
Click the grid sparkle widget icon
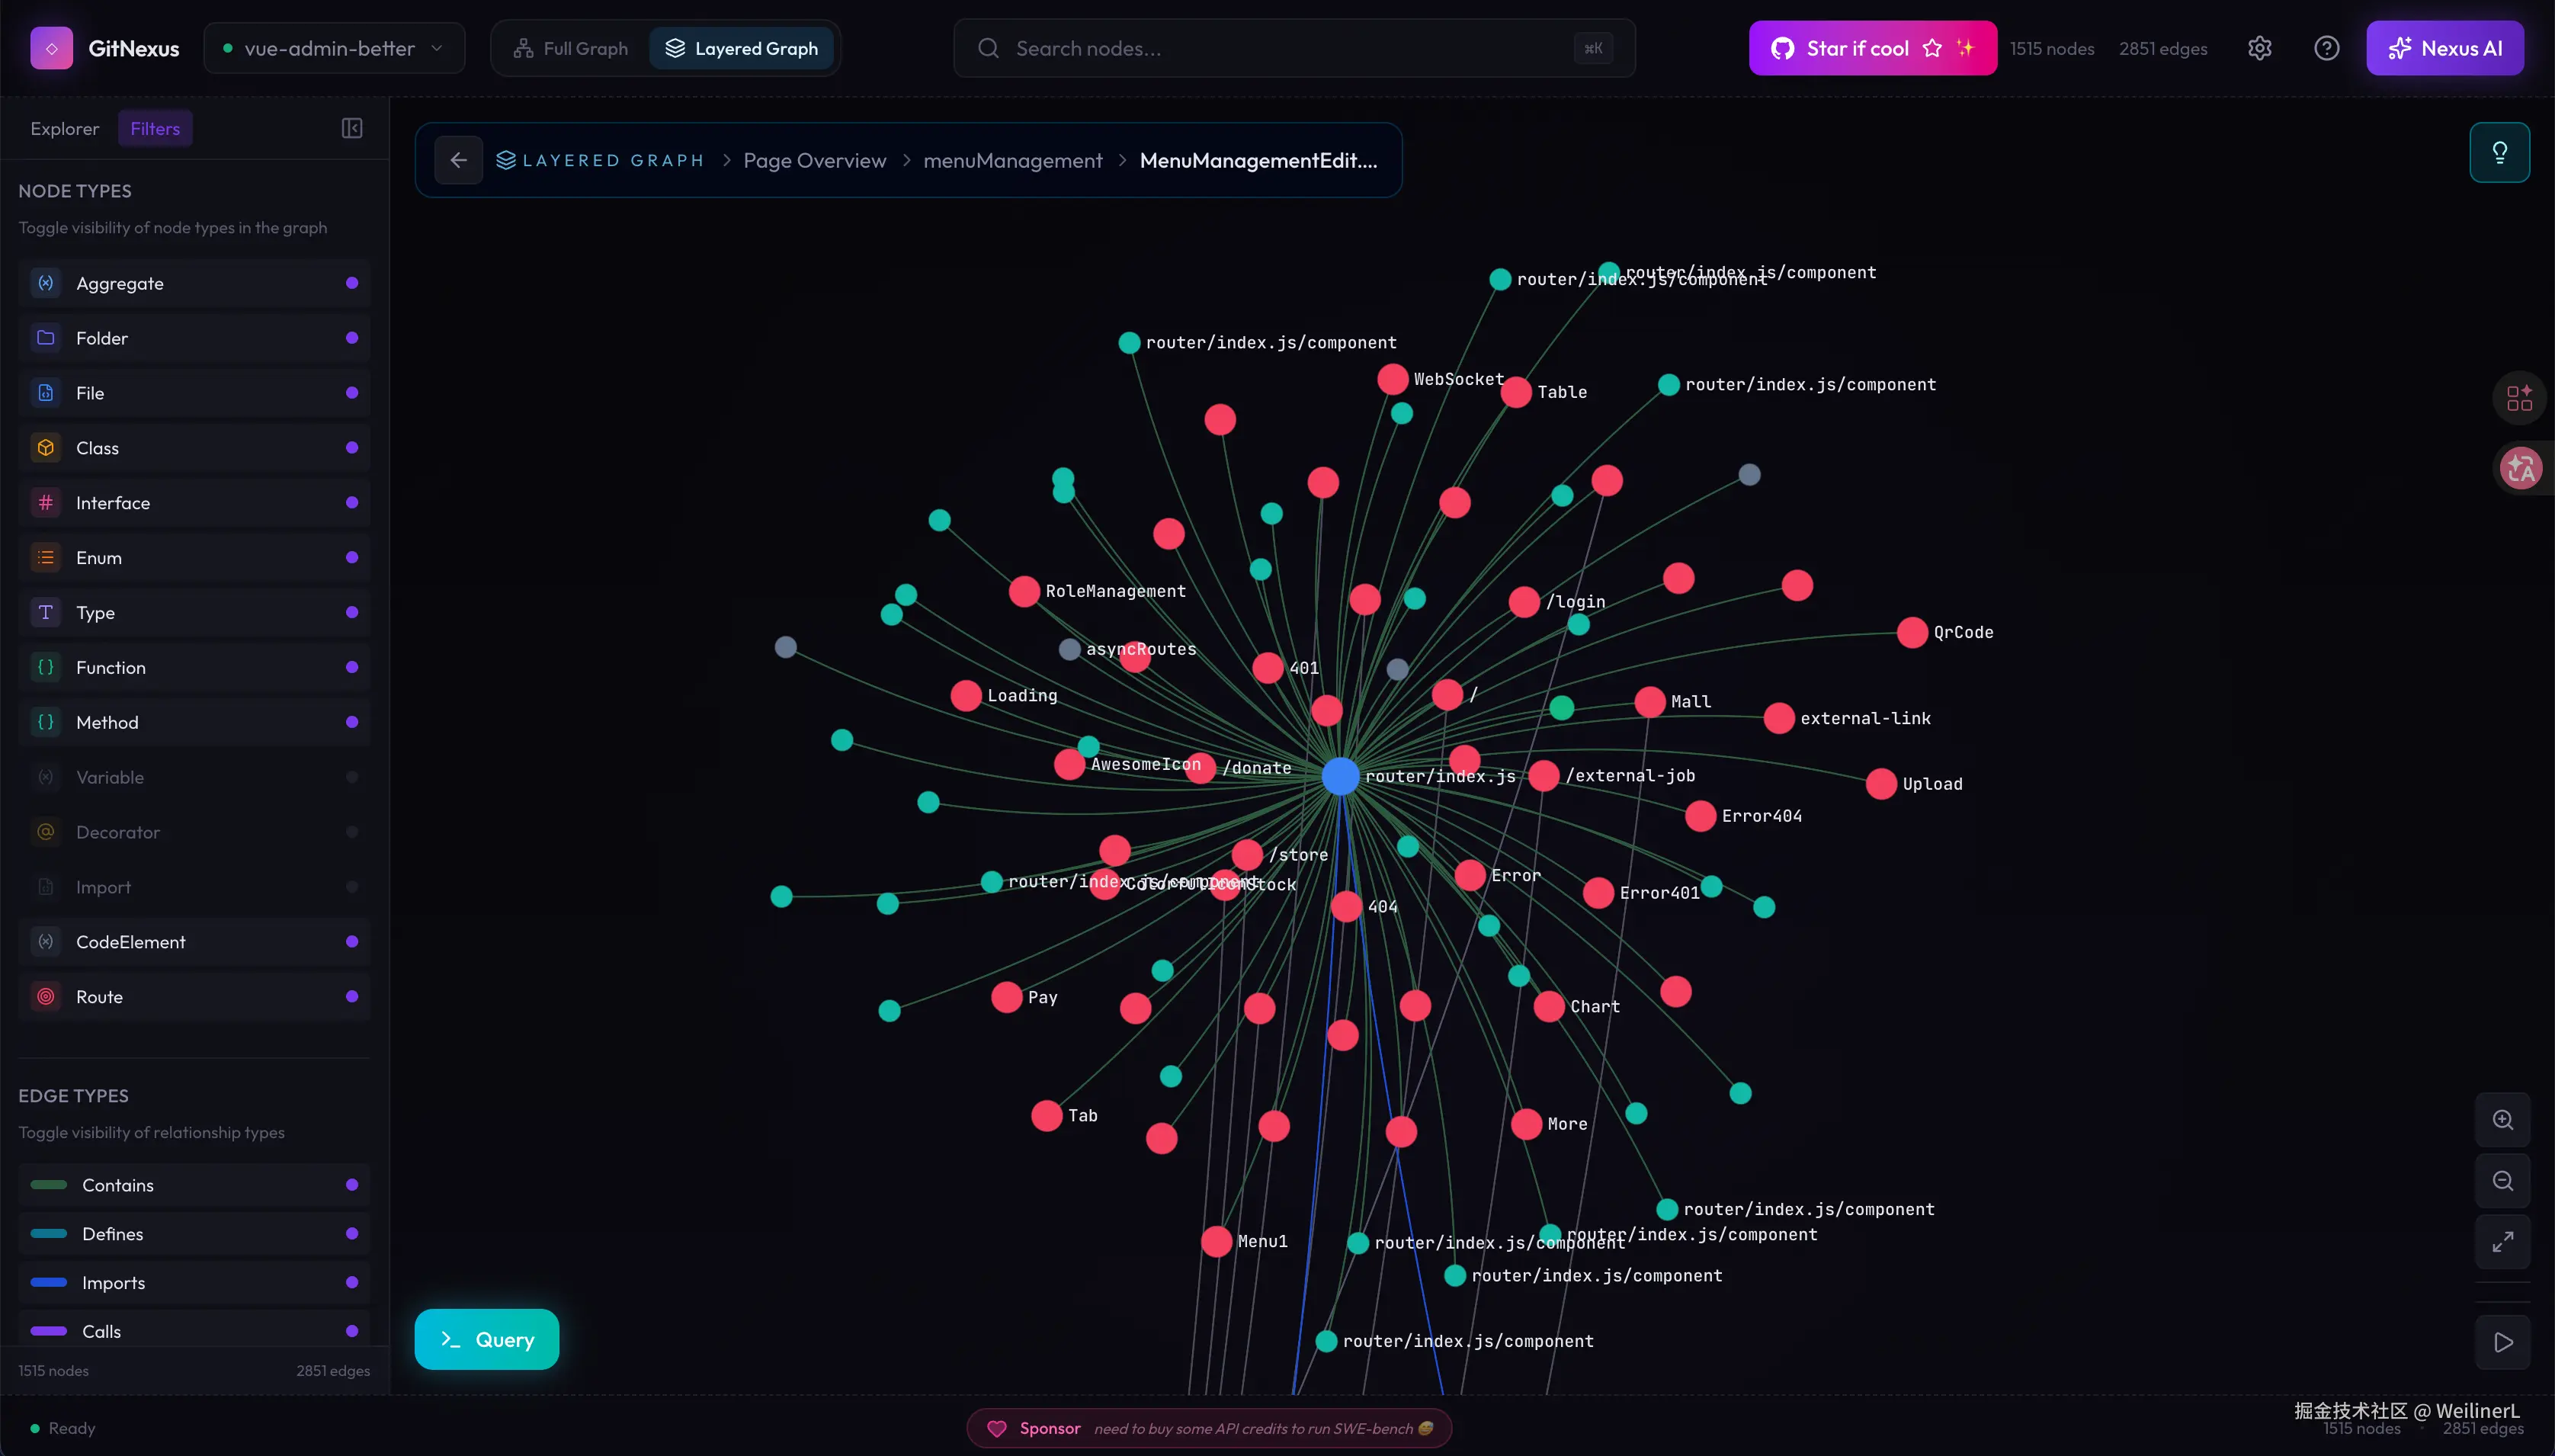[2520, 398]
